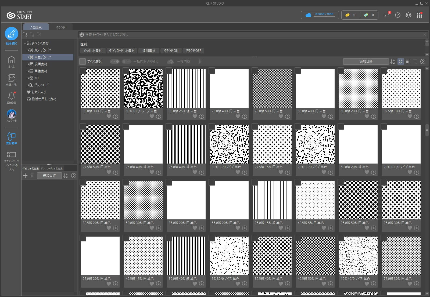Viewport: 430px width, 297px height.
Task: Tick the checkbox on 27.5線 50% 円 単色
Action: [x=83, y=126]
